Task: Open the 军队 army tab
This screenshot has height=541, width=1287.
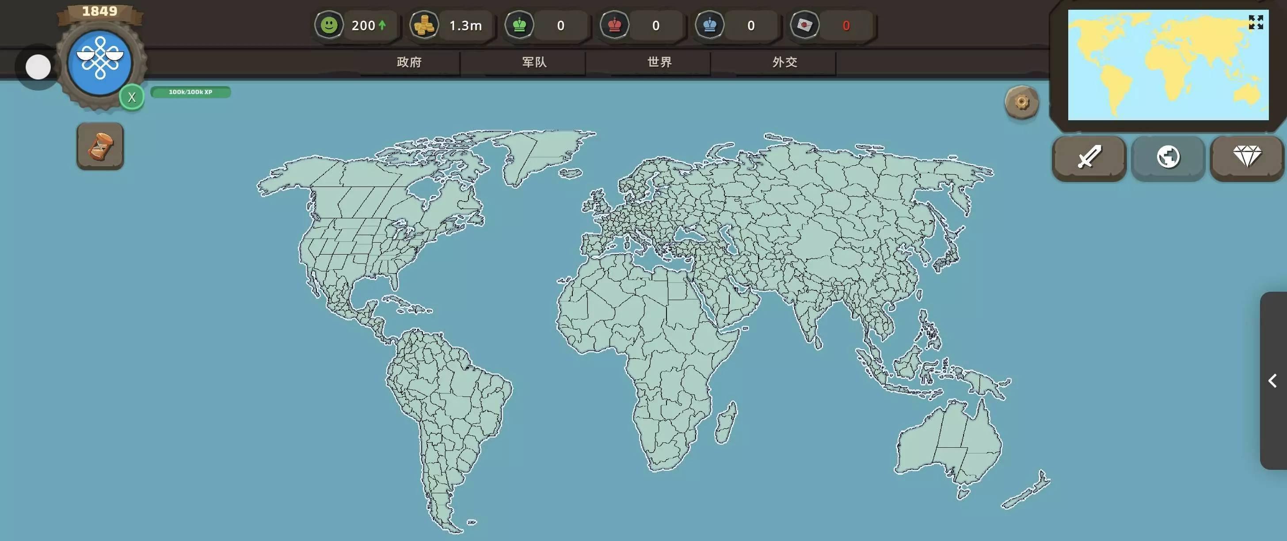Action: (534, 62)
